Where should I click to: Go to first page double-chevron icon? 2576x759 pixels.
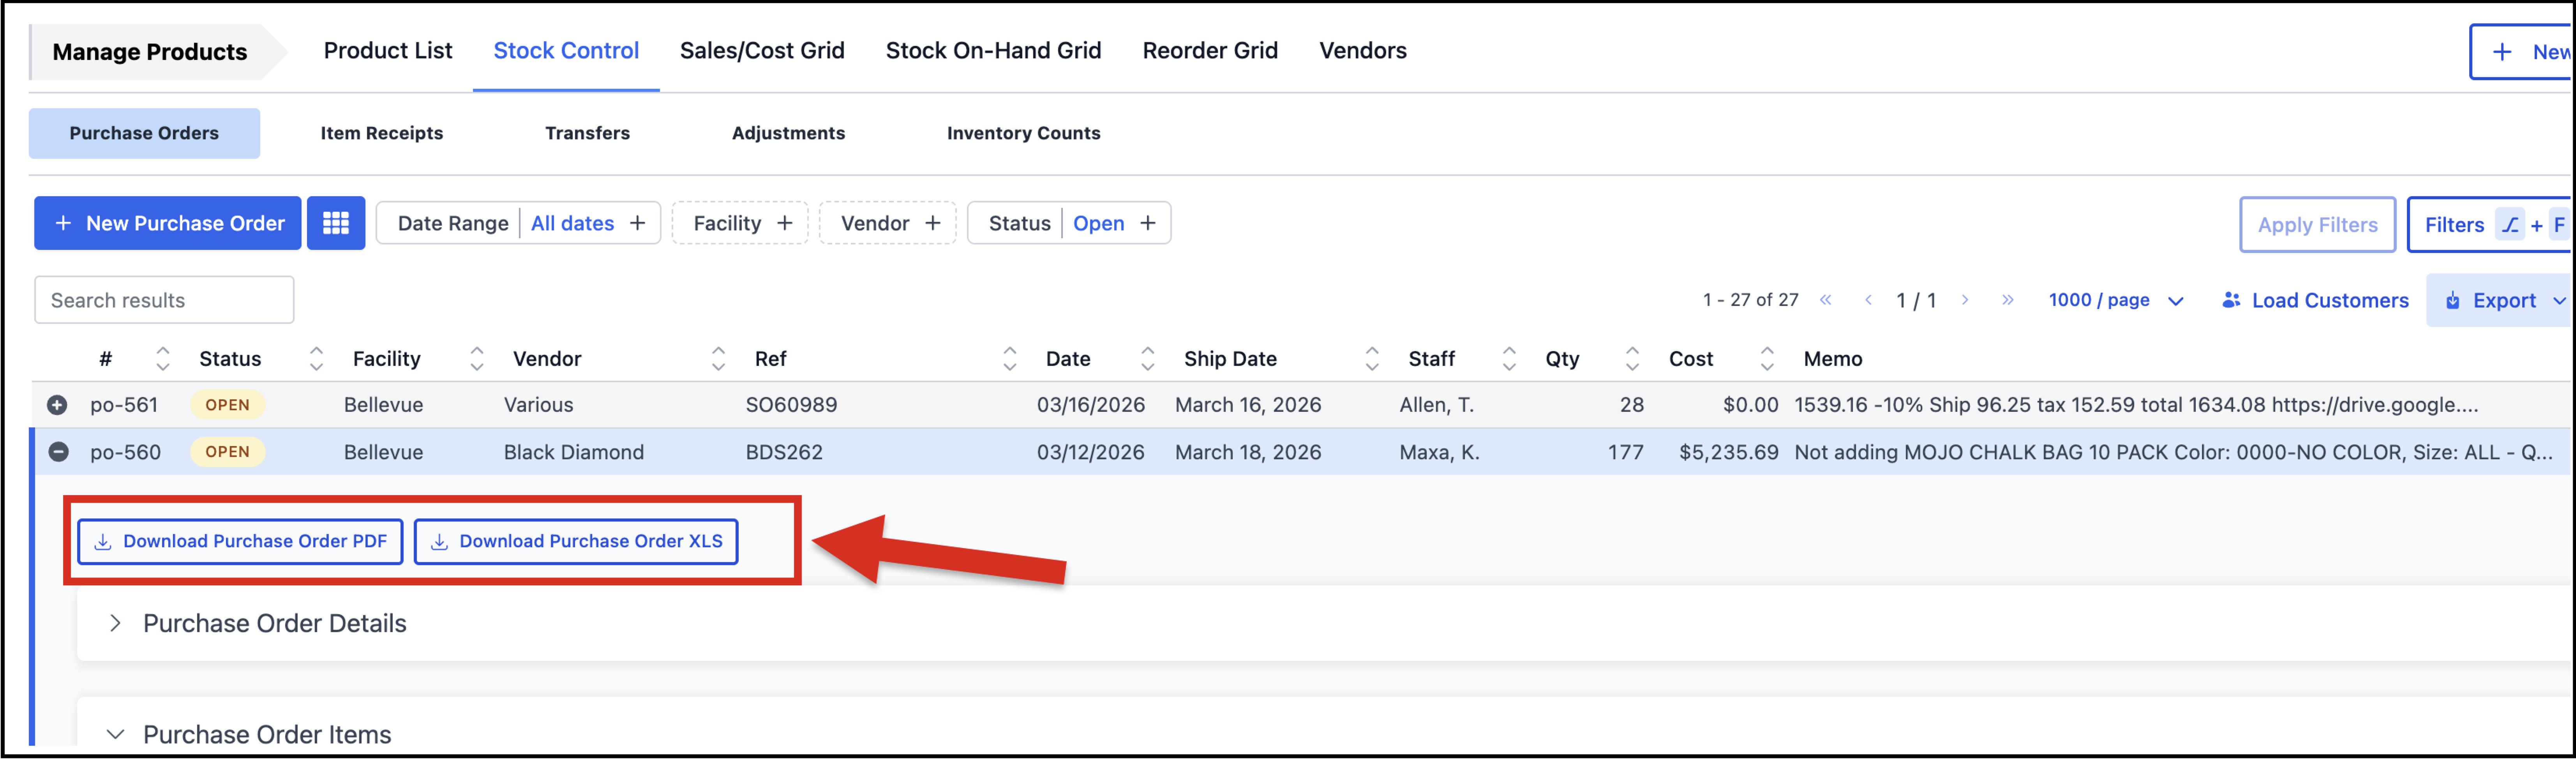pos(1825,300)
